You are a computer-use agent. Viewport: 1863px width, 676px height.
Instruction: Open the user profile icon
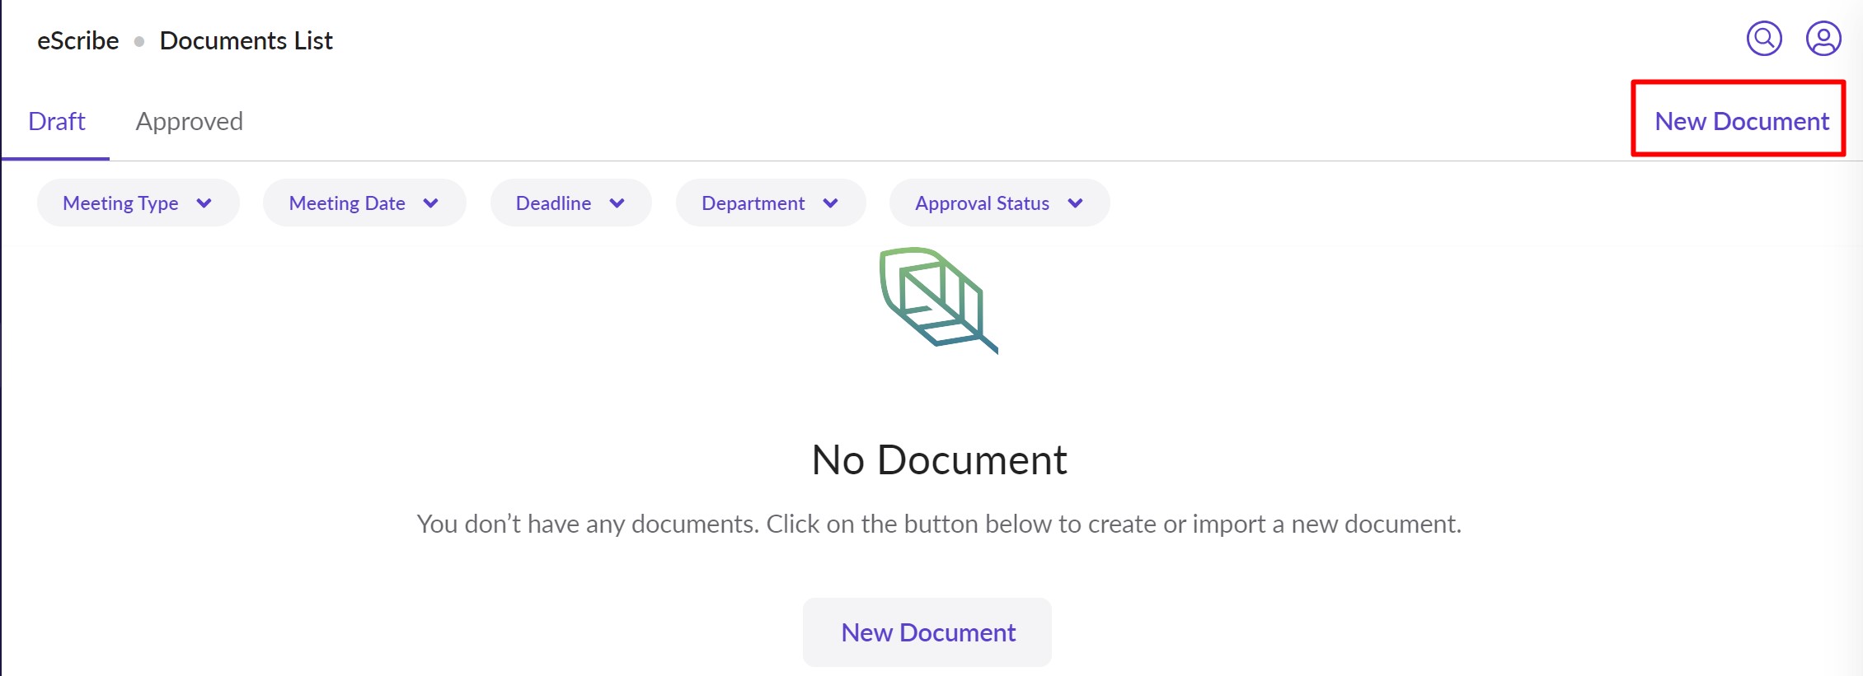(x=1823, y=39)
